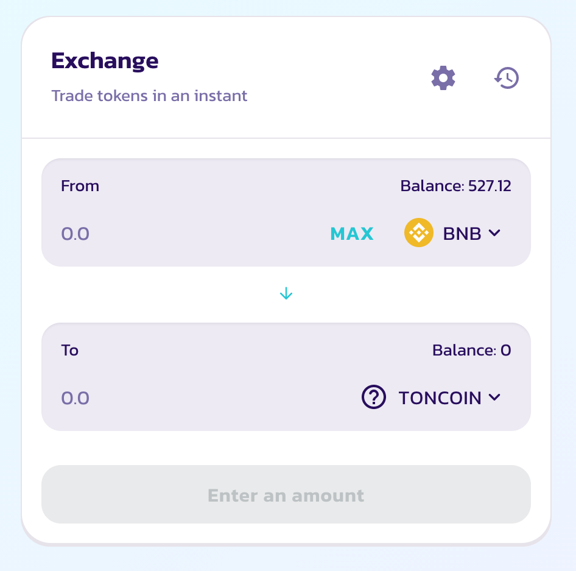Click the To label
Viewport: 576px width, 571px height.
tap(70, 350)
